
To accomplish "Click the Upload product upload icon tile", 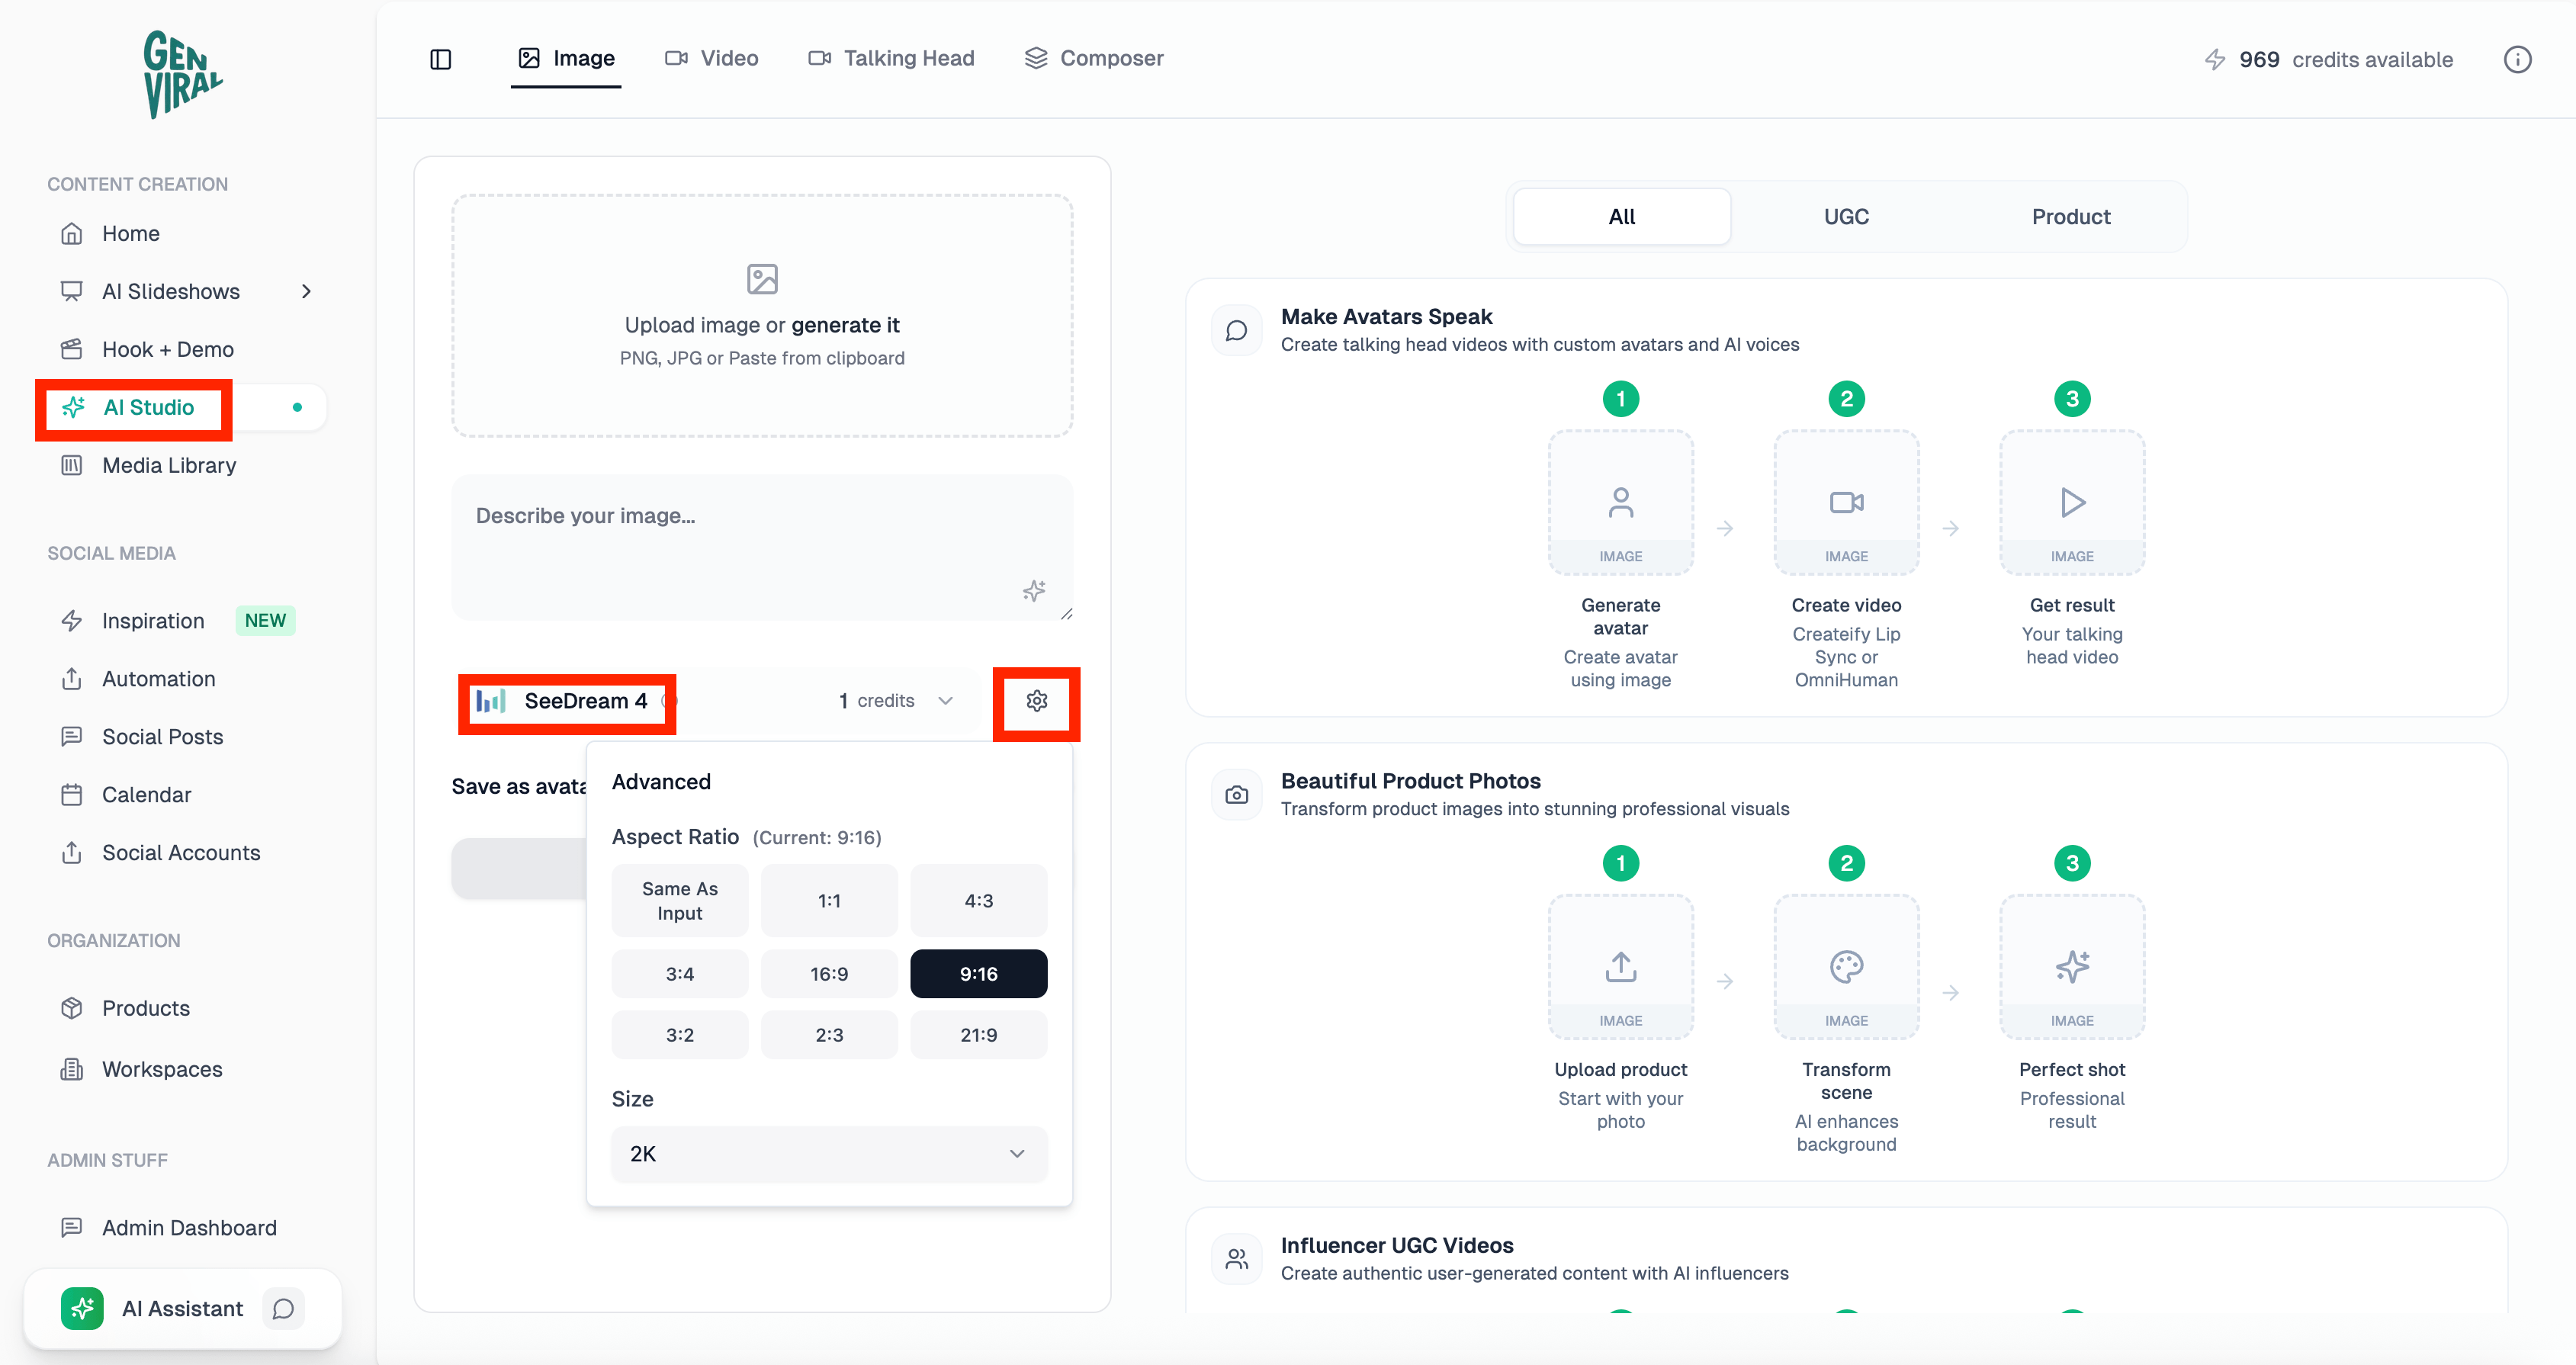I will click(x=1620, y=967).
